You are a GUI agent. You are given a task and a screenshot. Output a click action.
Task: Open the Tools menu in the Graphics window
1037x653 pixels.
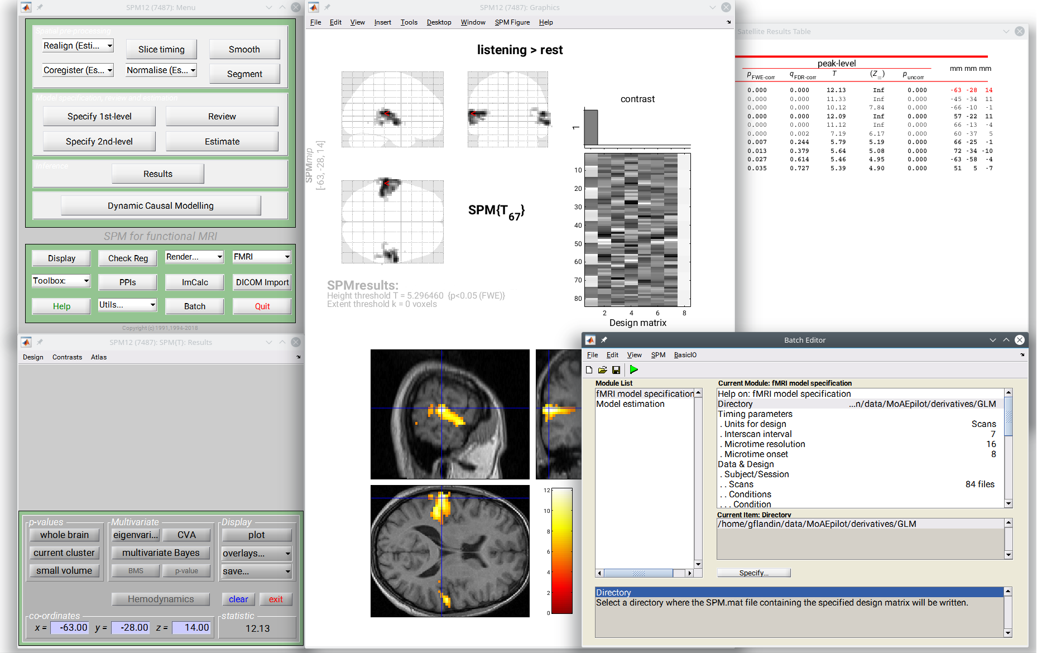pos(409,22)
